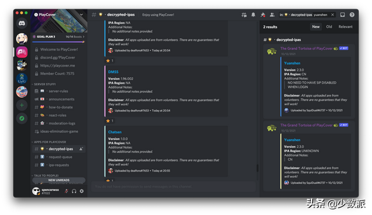Open User Settings gear icon
Screen dimensions: 372x215
pos(81,191)
